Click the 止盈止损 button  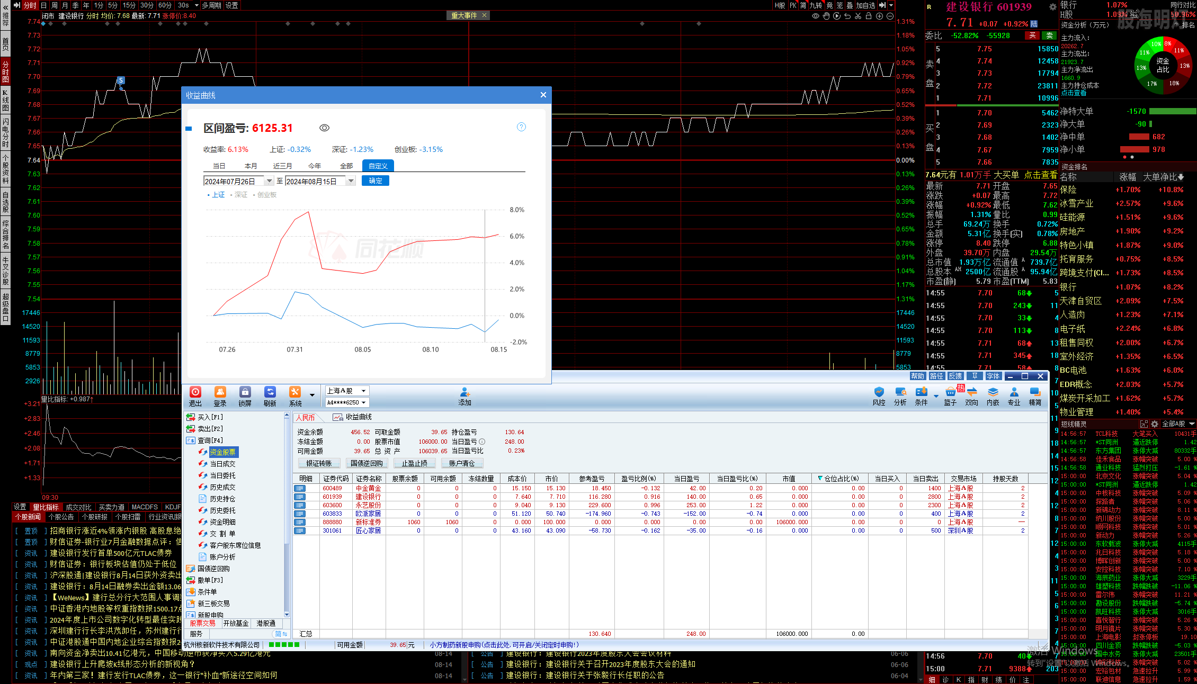[414, 463]
